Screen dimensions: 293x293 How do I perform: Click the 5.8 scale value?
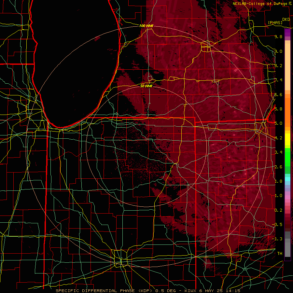[x=278, y=109]
